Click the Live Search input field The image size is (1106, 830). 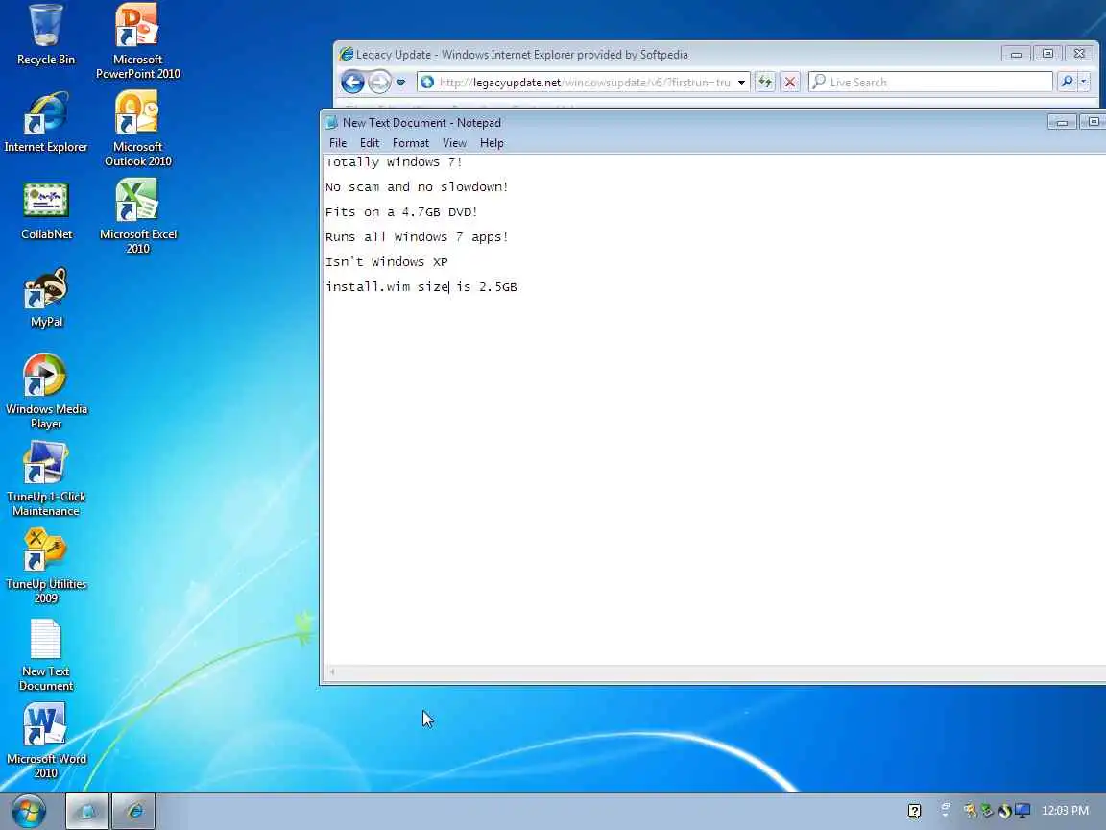tap(931, 82)
